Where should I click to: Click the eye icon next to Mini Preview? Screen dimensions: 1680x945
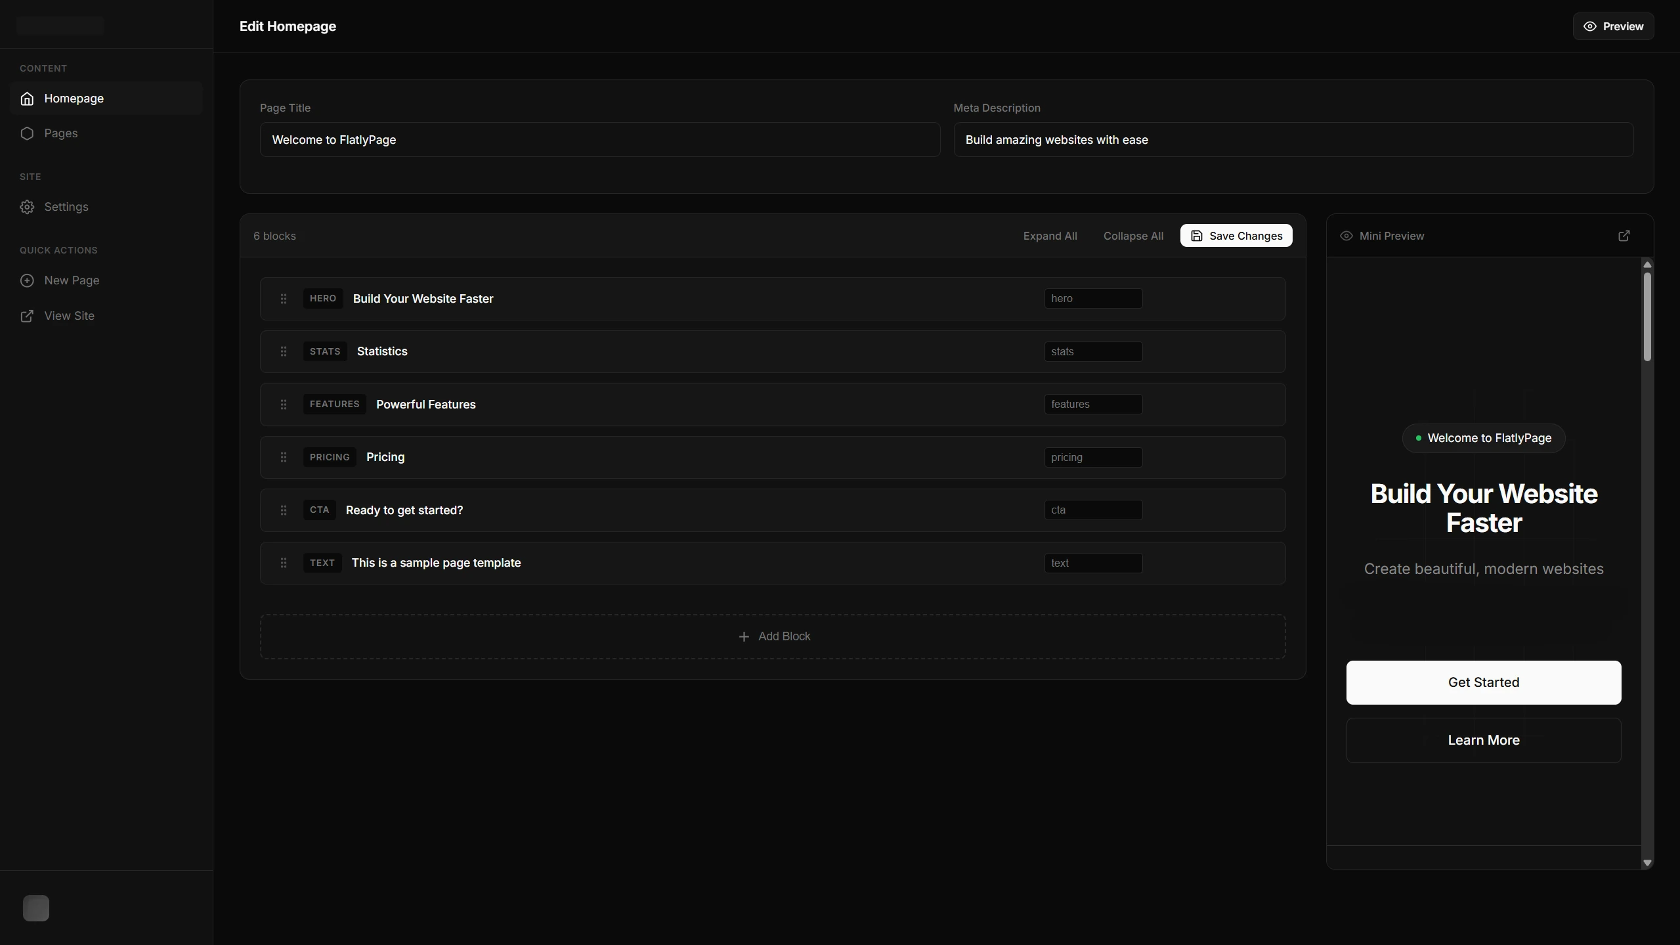click(1347, 236)
